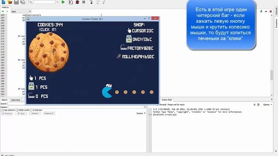278x156 pixels.
Task: Run the script with green play icon
Action: tap(63, 2)
